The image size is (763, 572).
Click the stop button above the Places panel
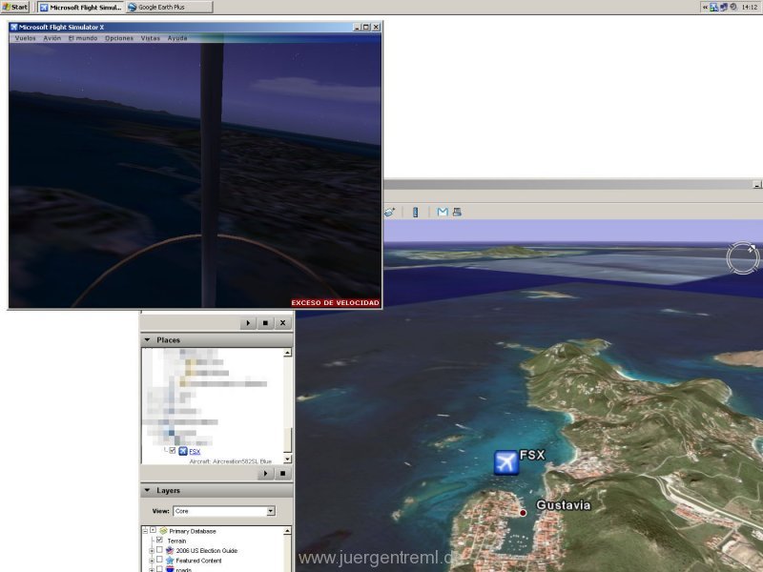coord(265,323)
